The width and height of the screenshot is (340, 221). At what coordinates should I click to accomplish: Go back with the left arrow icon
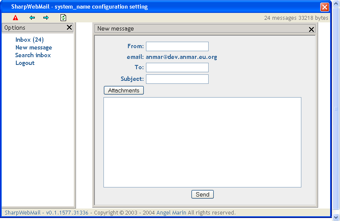point(32,18)
